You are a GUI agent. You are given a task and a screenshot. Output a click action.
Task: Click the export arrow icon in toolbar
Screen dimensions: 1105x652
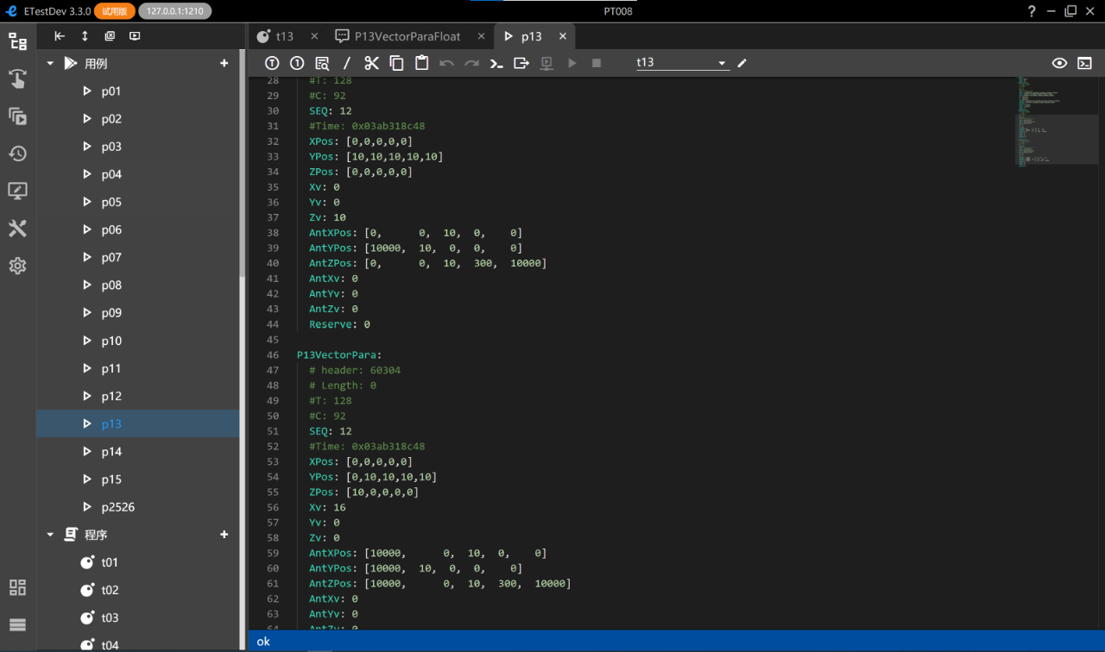click(521, 63)
